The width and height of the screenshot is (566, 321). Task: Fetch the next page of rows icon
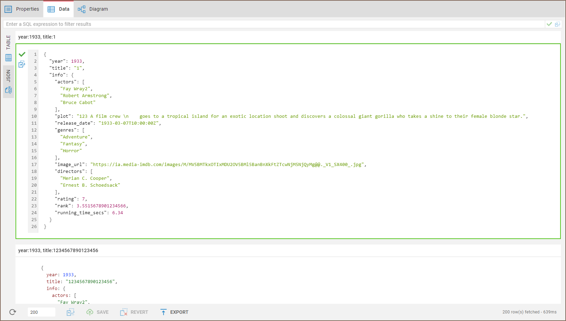71,312
